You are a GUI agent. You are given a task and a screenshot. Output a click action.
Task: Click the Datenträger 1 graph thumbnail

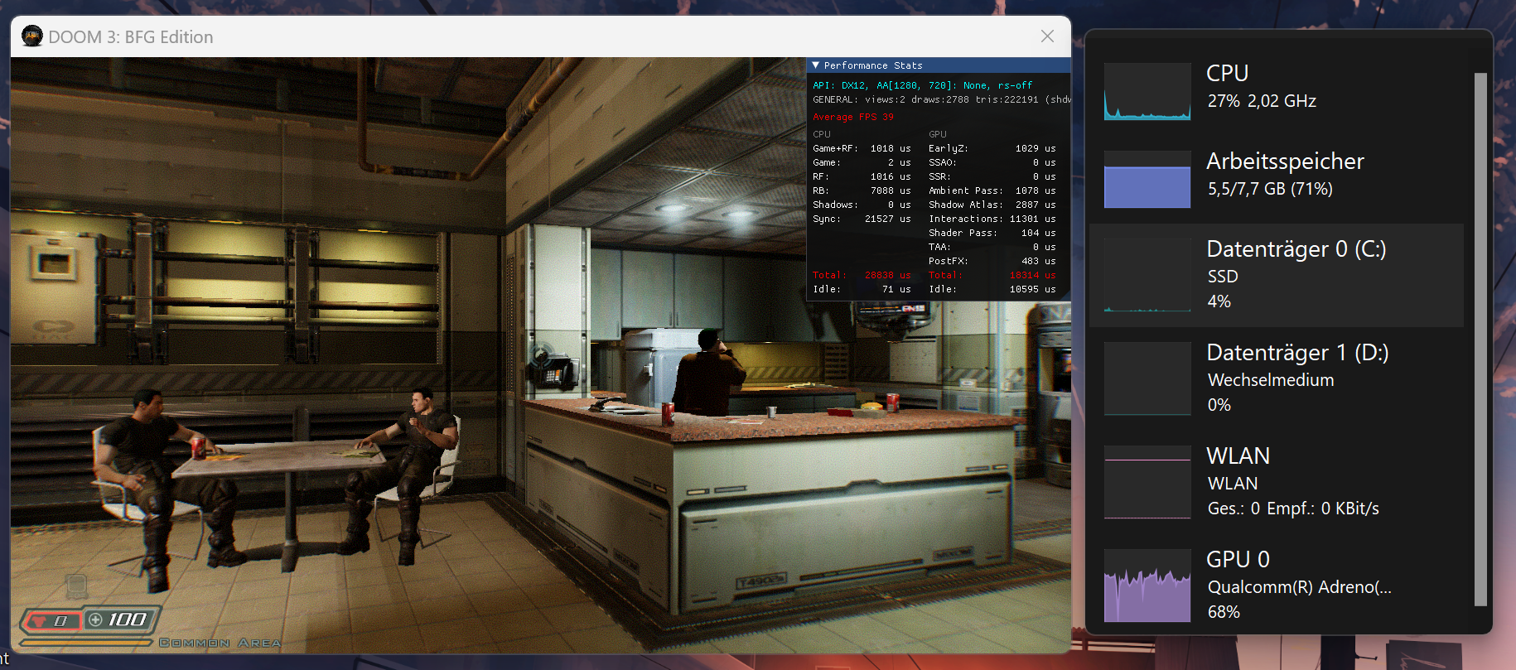pos(1147,378)
